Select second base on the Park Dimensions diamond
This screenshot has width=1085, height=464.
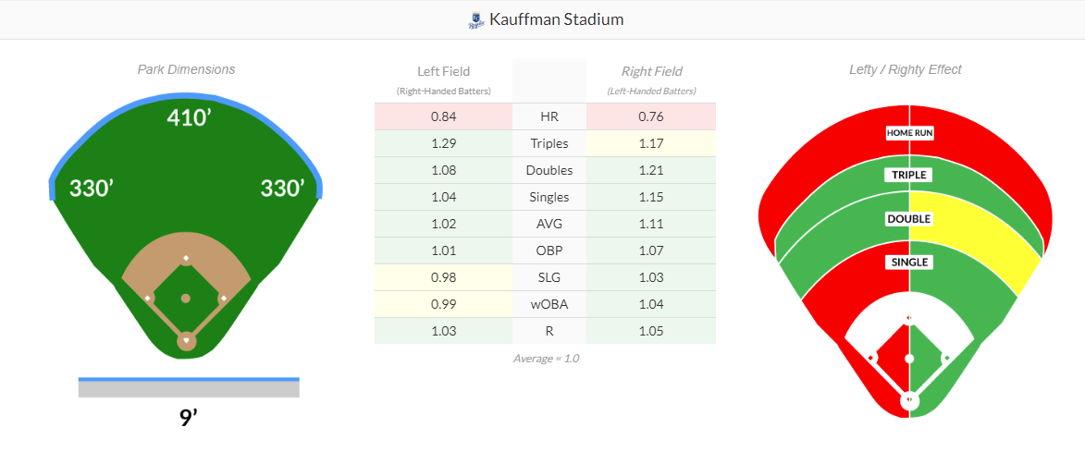pos(186,257)
